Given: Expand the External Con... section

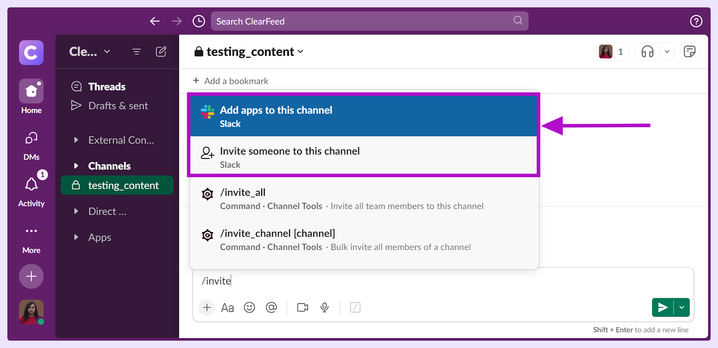Looking at the screenshot, I should 76,140.
